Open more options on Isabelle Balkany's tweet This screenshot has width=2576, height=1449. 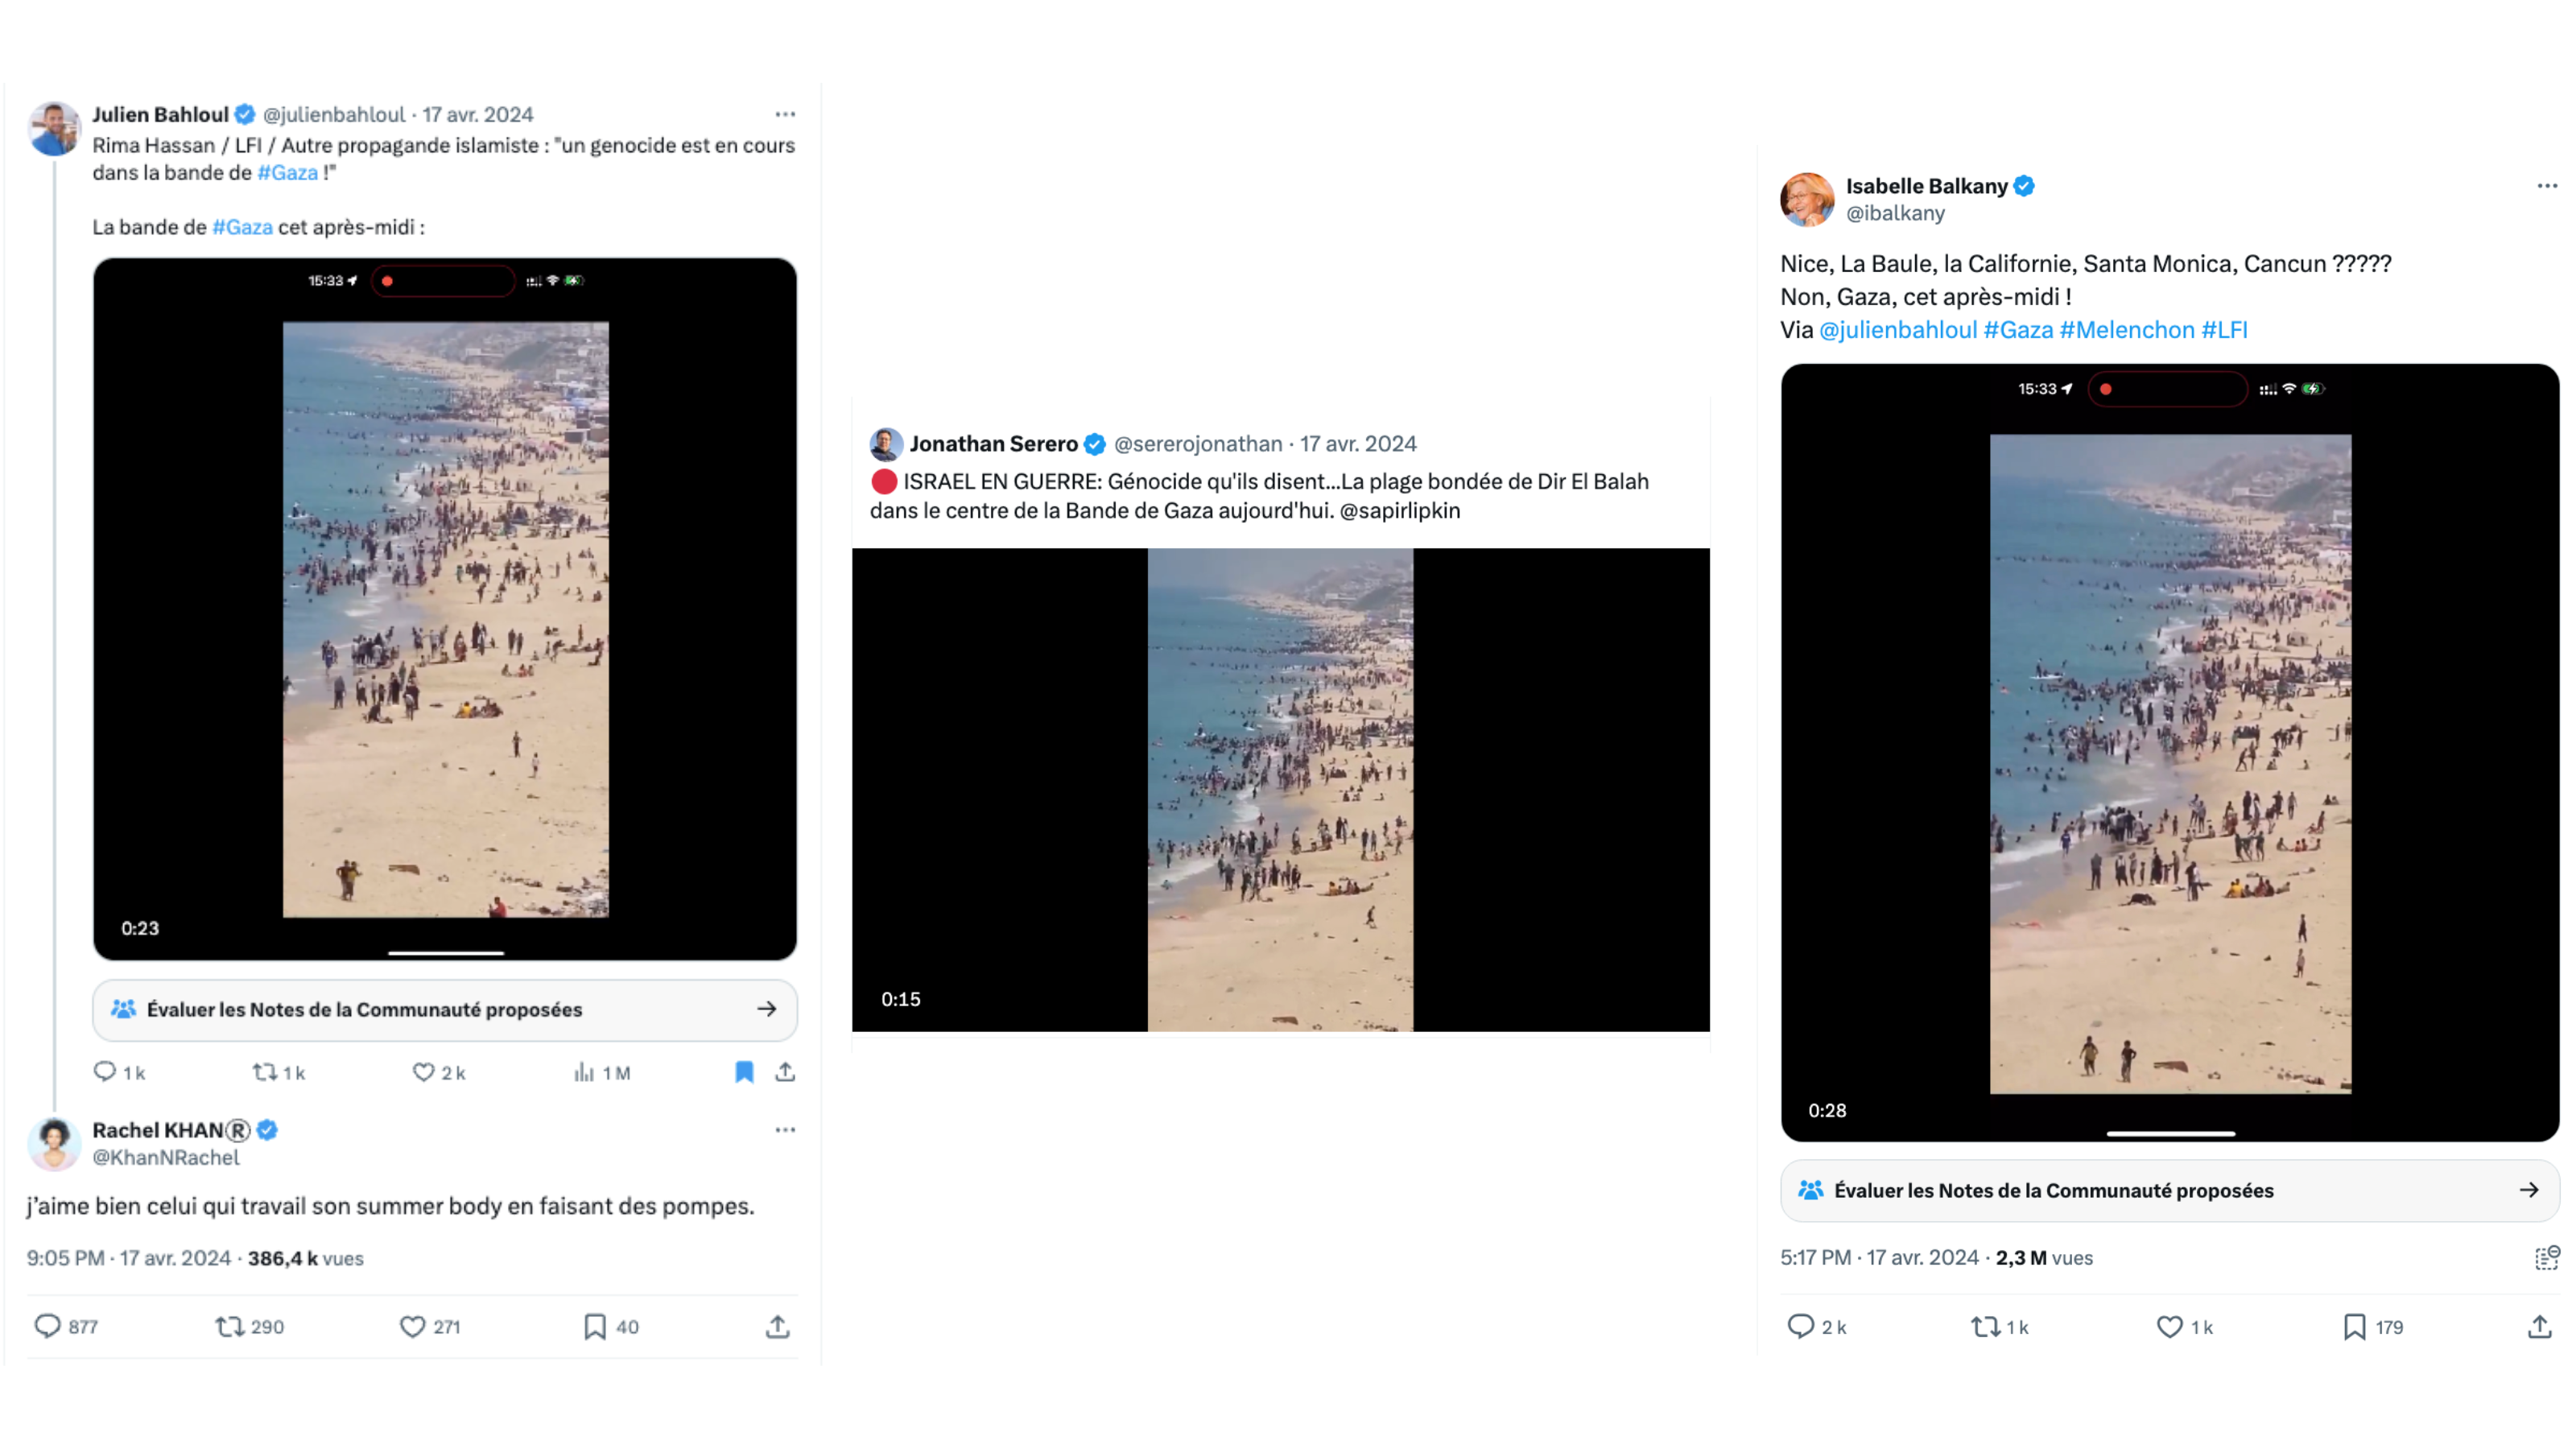click(2546, 186)
